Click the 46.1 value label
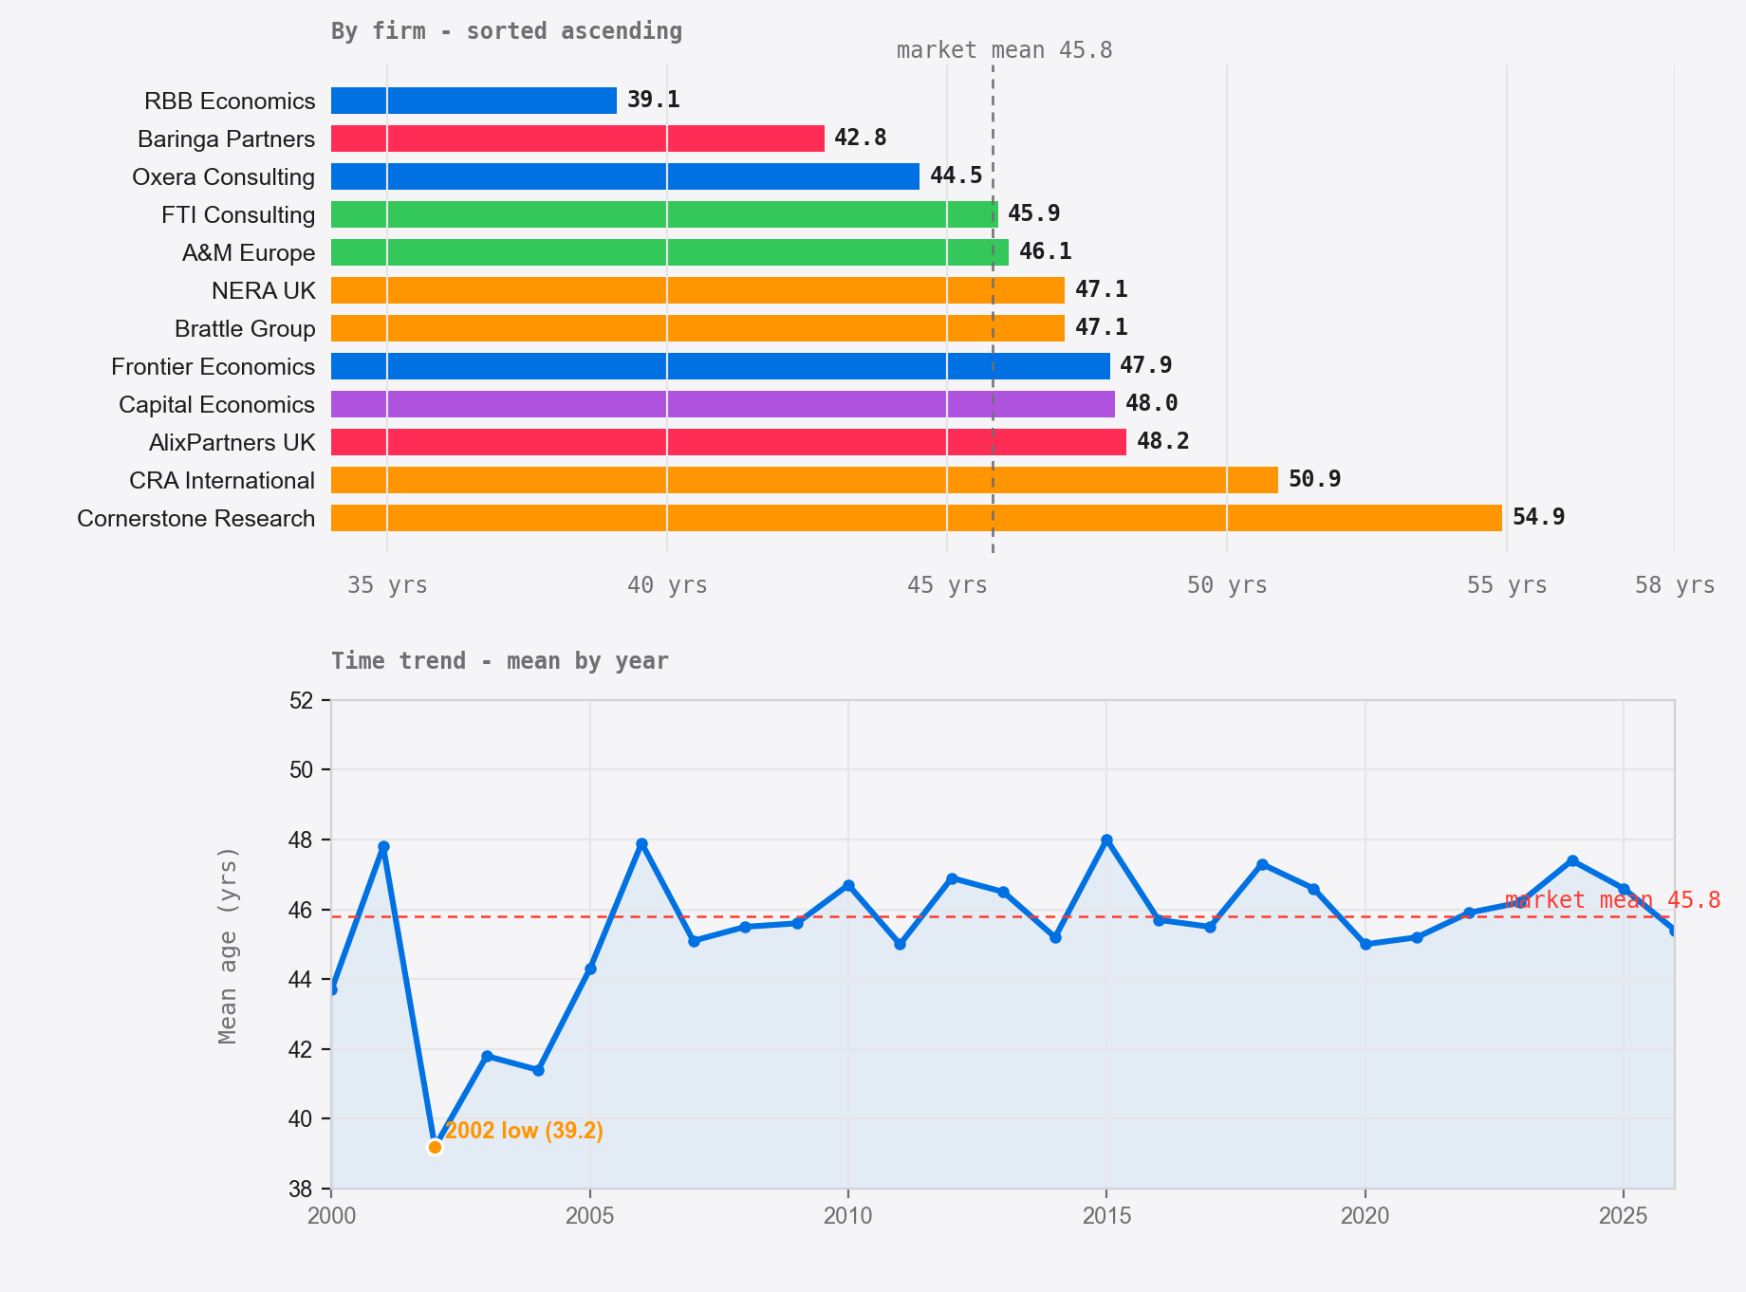This screenshot has height=1292, width=1746. (x=1046, y=251)
